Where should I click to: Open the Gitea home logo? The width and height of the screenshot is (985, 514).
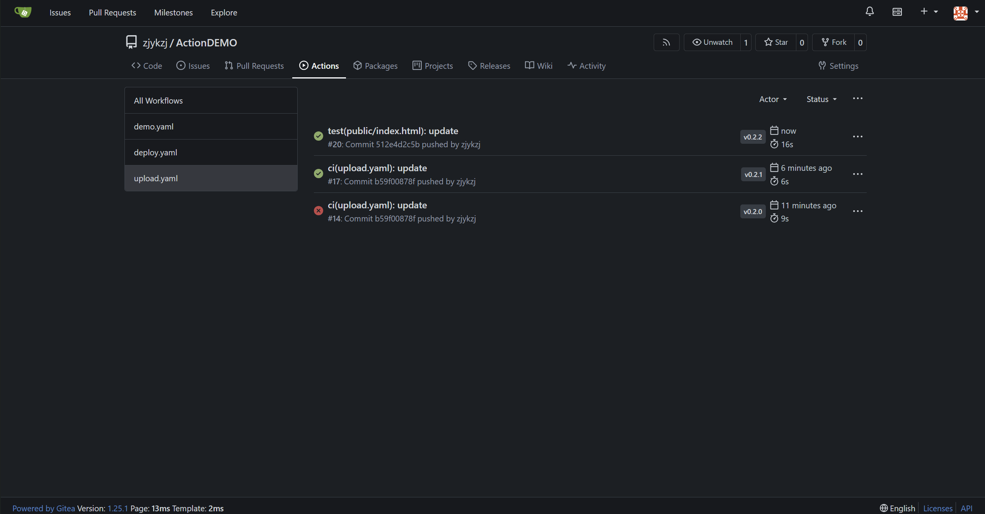click(x=23, y=12)
